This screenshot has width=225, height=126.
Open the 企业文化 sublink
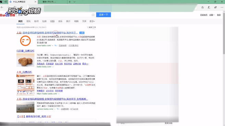coord(50,91)
